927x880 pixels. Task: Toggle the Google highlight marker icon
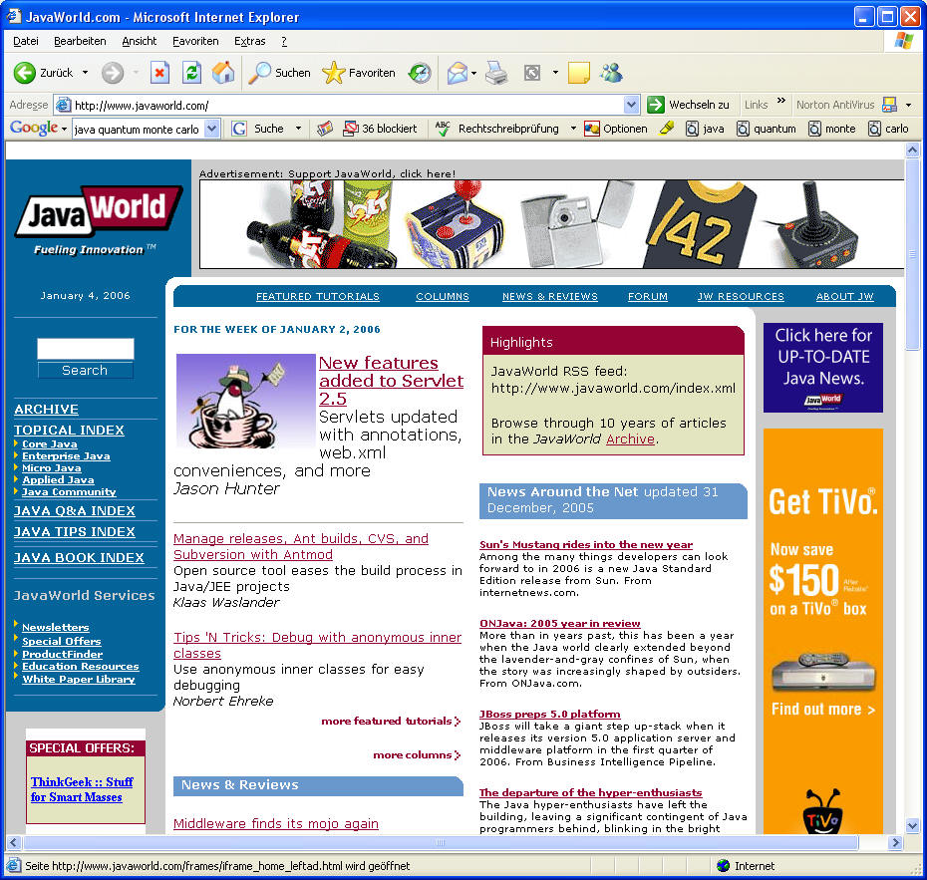(668, 129)
